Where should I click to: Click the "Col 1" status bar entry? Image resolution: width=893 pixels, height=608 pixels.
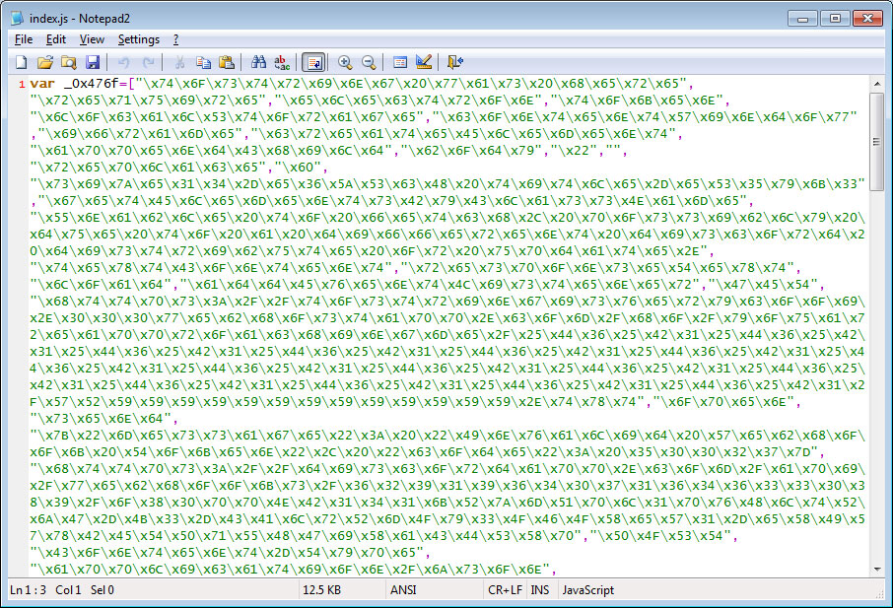point(68,590)
